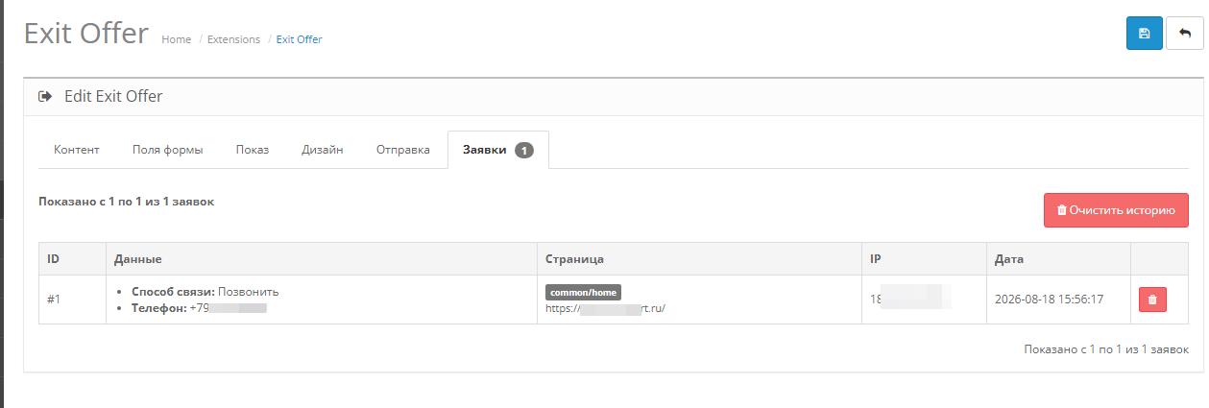The image size is (1209, 408).
Task: Click the Edit Exit Offer panel icon
Action: pyautogui.click(x=45, y=96)
